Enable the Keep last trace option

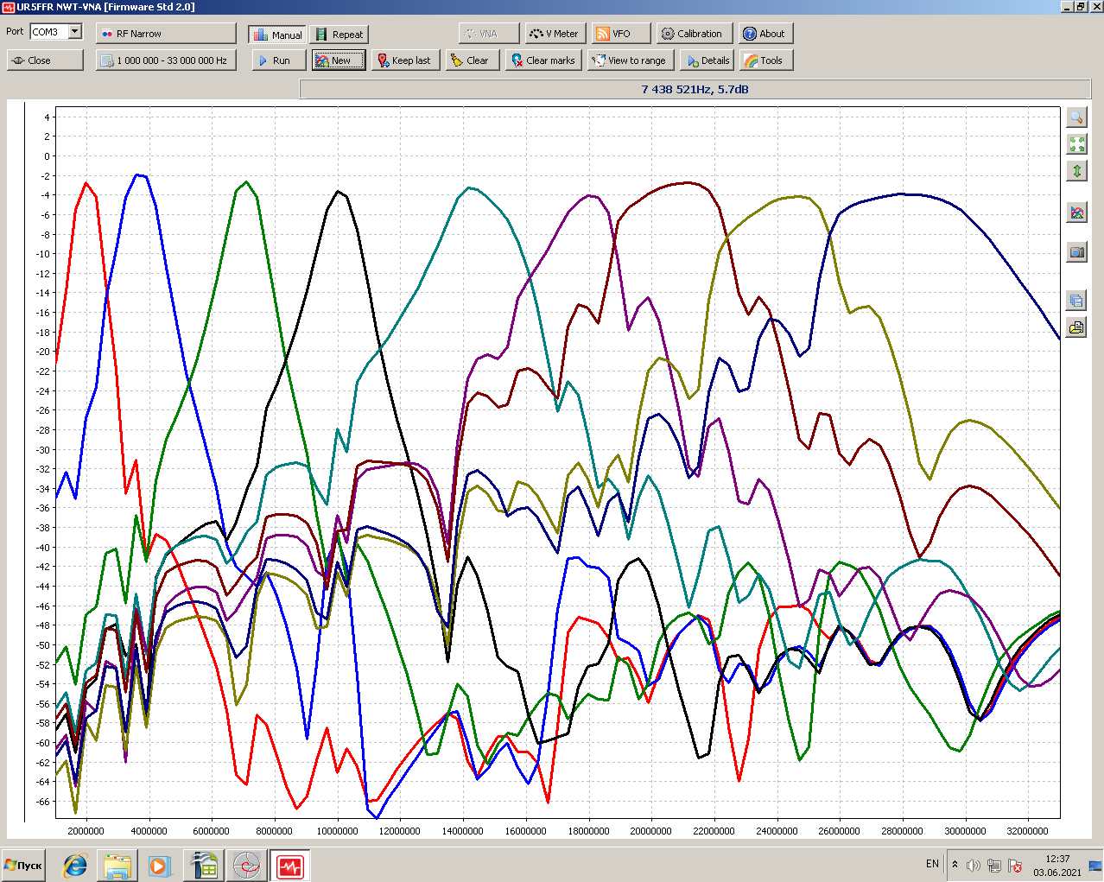(403, 60)
